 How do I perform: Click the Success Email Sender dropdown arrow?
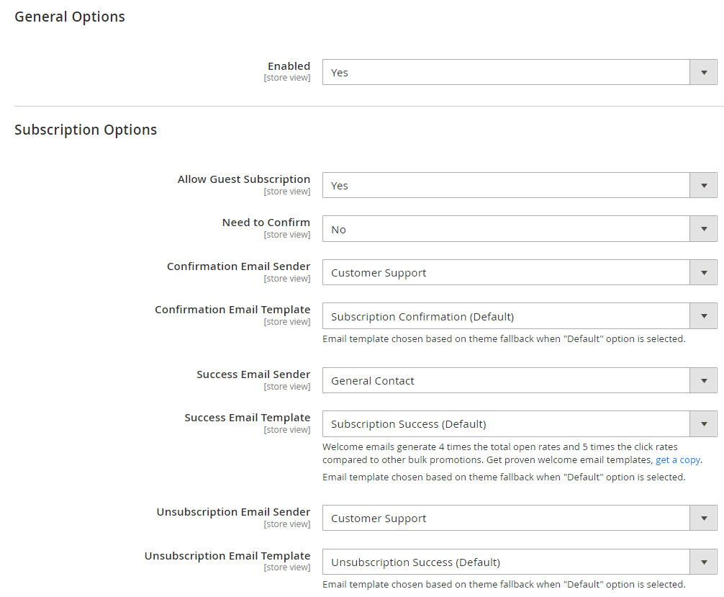pyautogui.click(x=703, y=380)
